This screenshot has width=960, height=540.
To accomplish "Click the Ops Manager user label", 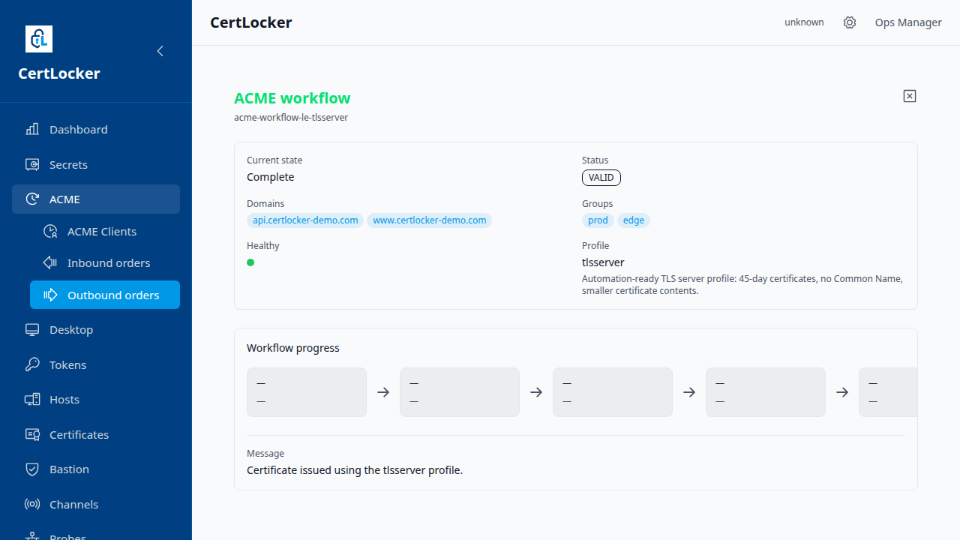I will (908, 22).
